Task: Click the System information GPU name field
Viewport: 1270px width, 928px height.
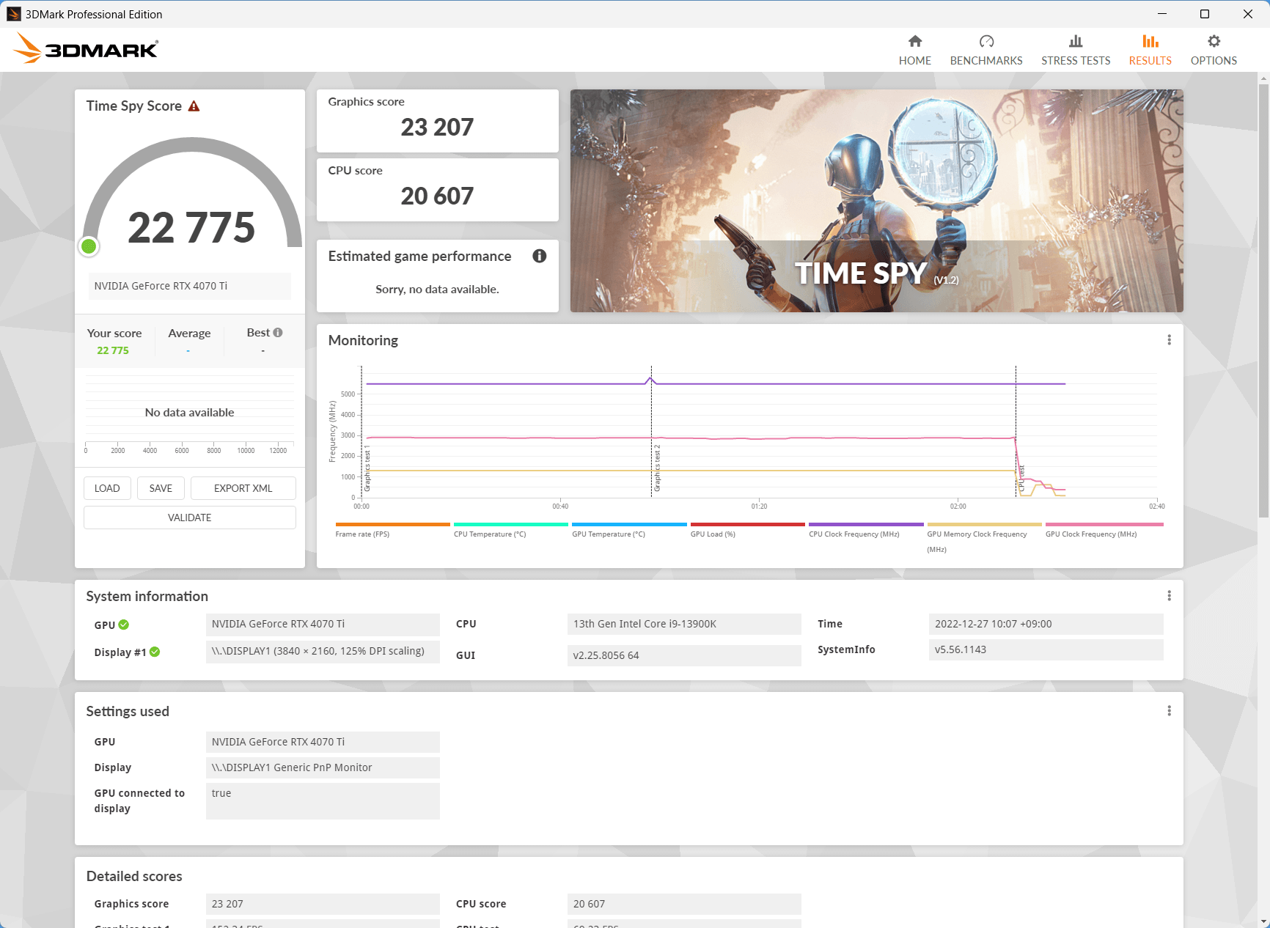Action: pyautogui.click(x=323, y=624)
